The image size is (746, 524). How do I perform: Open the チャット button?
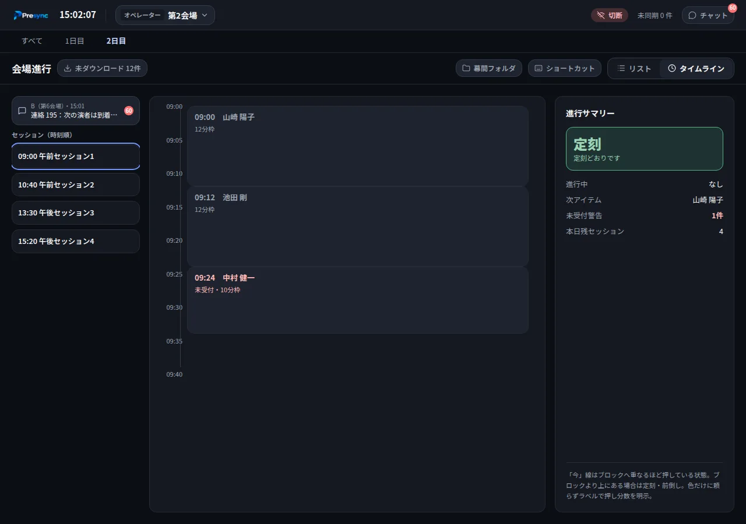(708, 15)
